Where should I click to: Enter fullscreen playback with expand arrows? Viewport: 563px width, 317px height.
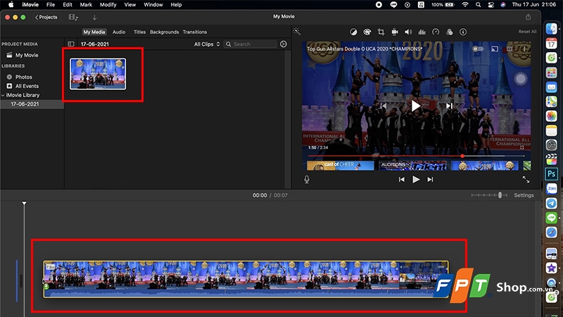click(x=526, y=180)
